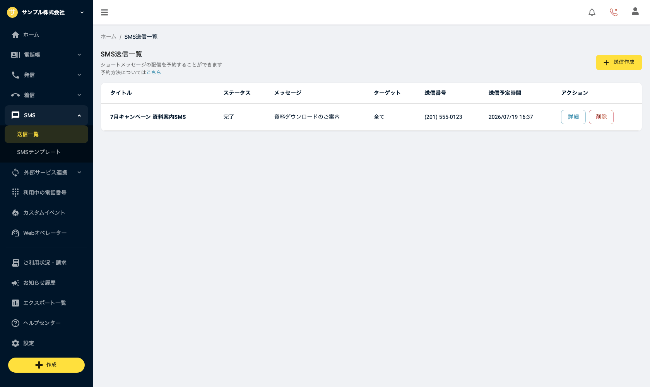Click the カスタムイベント flame icon
650x387 pixels.
pyautogui.click(x=15, y=213)
